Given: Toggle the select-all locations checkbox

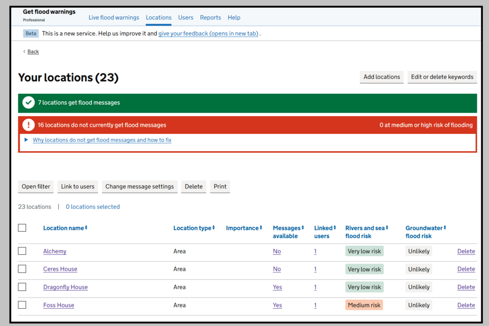Looking at the screenshot, I should click(22, 228).
